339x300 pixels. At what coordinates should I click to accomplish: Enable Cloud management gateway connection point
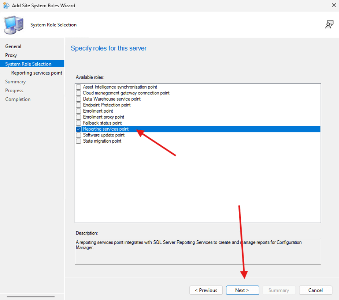coord(79,93)
